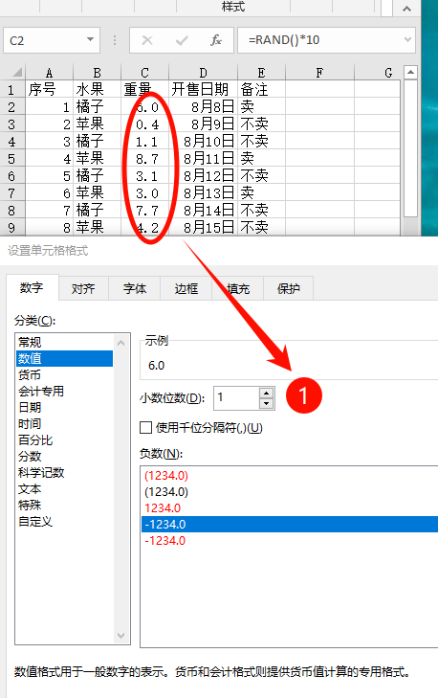Increase decimal places with the spinner up arrow

point(267,394)
